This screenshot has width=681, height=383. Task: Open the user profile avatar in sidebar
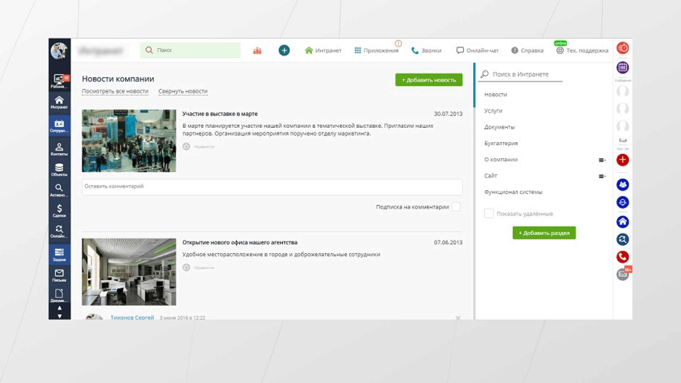click(59, 51)
